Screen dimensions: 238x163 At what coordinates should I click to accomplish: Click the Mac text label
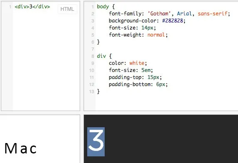20,148
